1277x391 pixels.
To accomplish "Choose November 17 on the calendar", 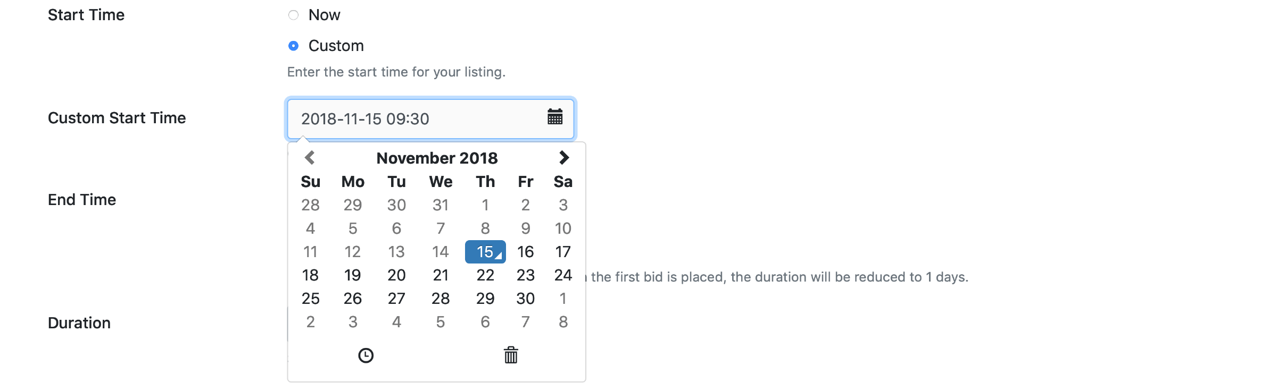I will (x=563, y=252).
